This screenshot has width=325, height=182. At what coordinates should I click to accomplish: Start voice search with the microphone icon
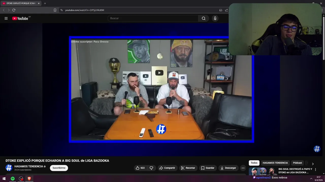(x=215, y=18)
